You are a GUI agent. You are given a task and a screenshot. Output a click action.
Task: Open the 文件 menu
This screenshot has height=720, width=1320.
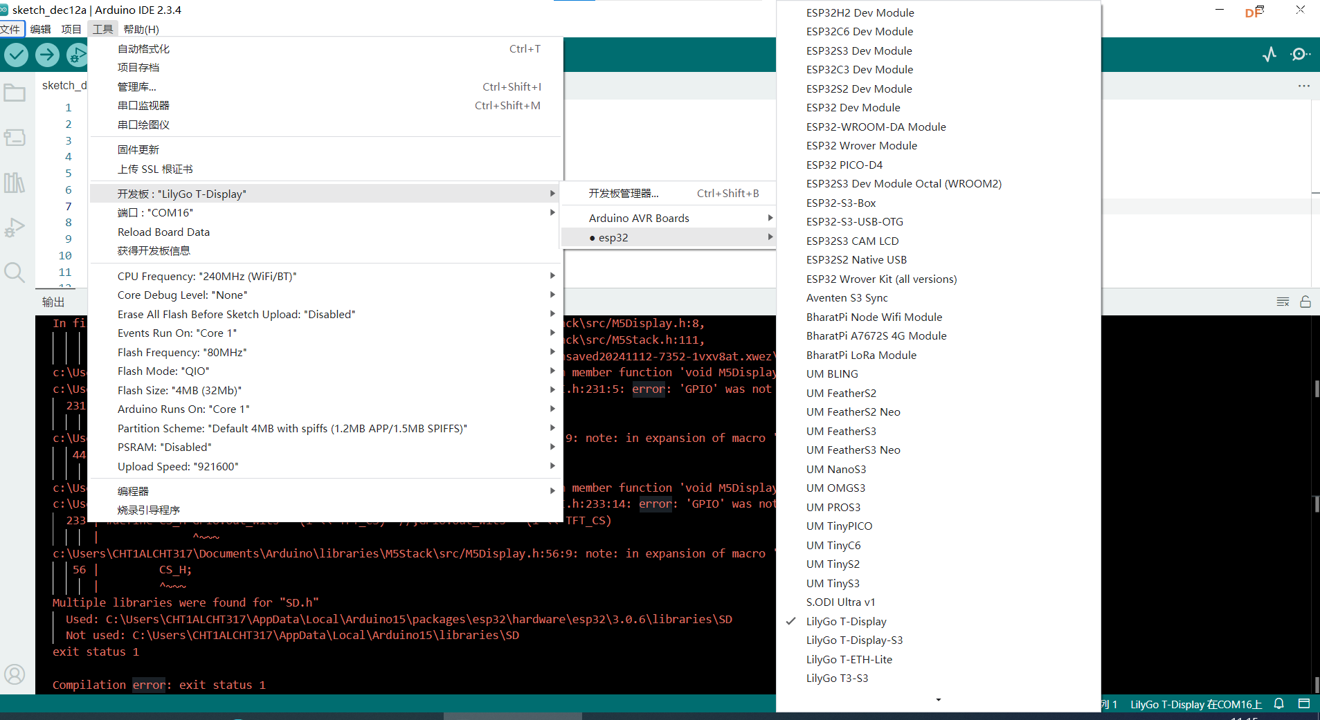click(x=11, y=29)
